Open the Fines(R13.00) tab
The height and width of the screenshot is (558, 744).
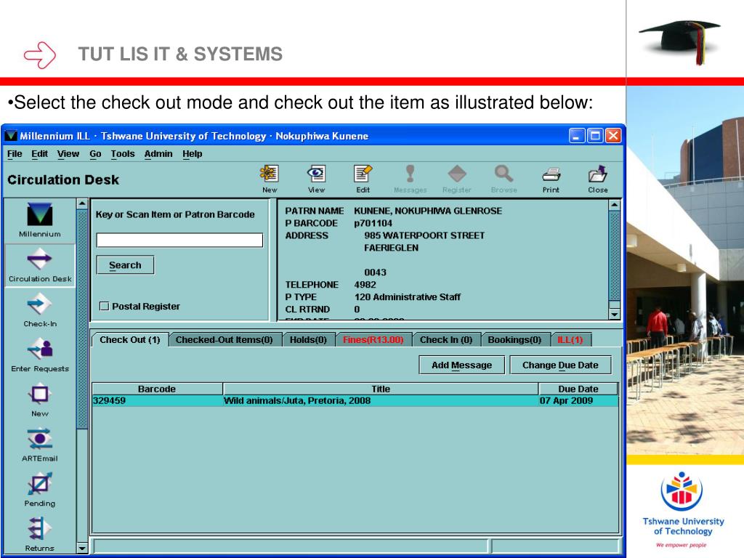point(373,340)
